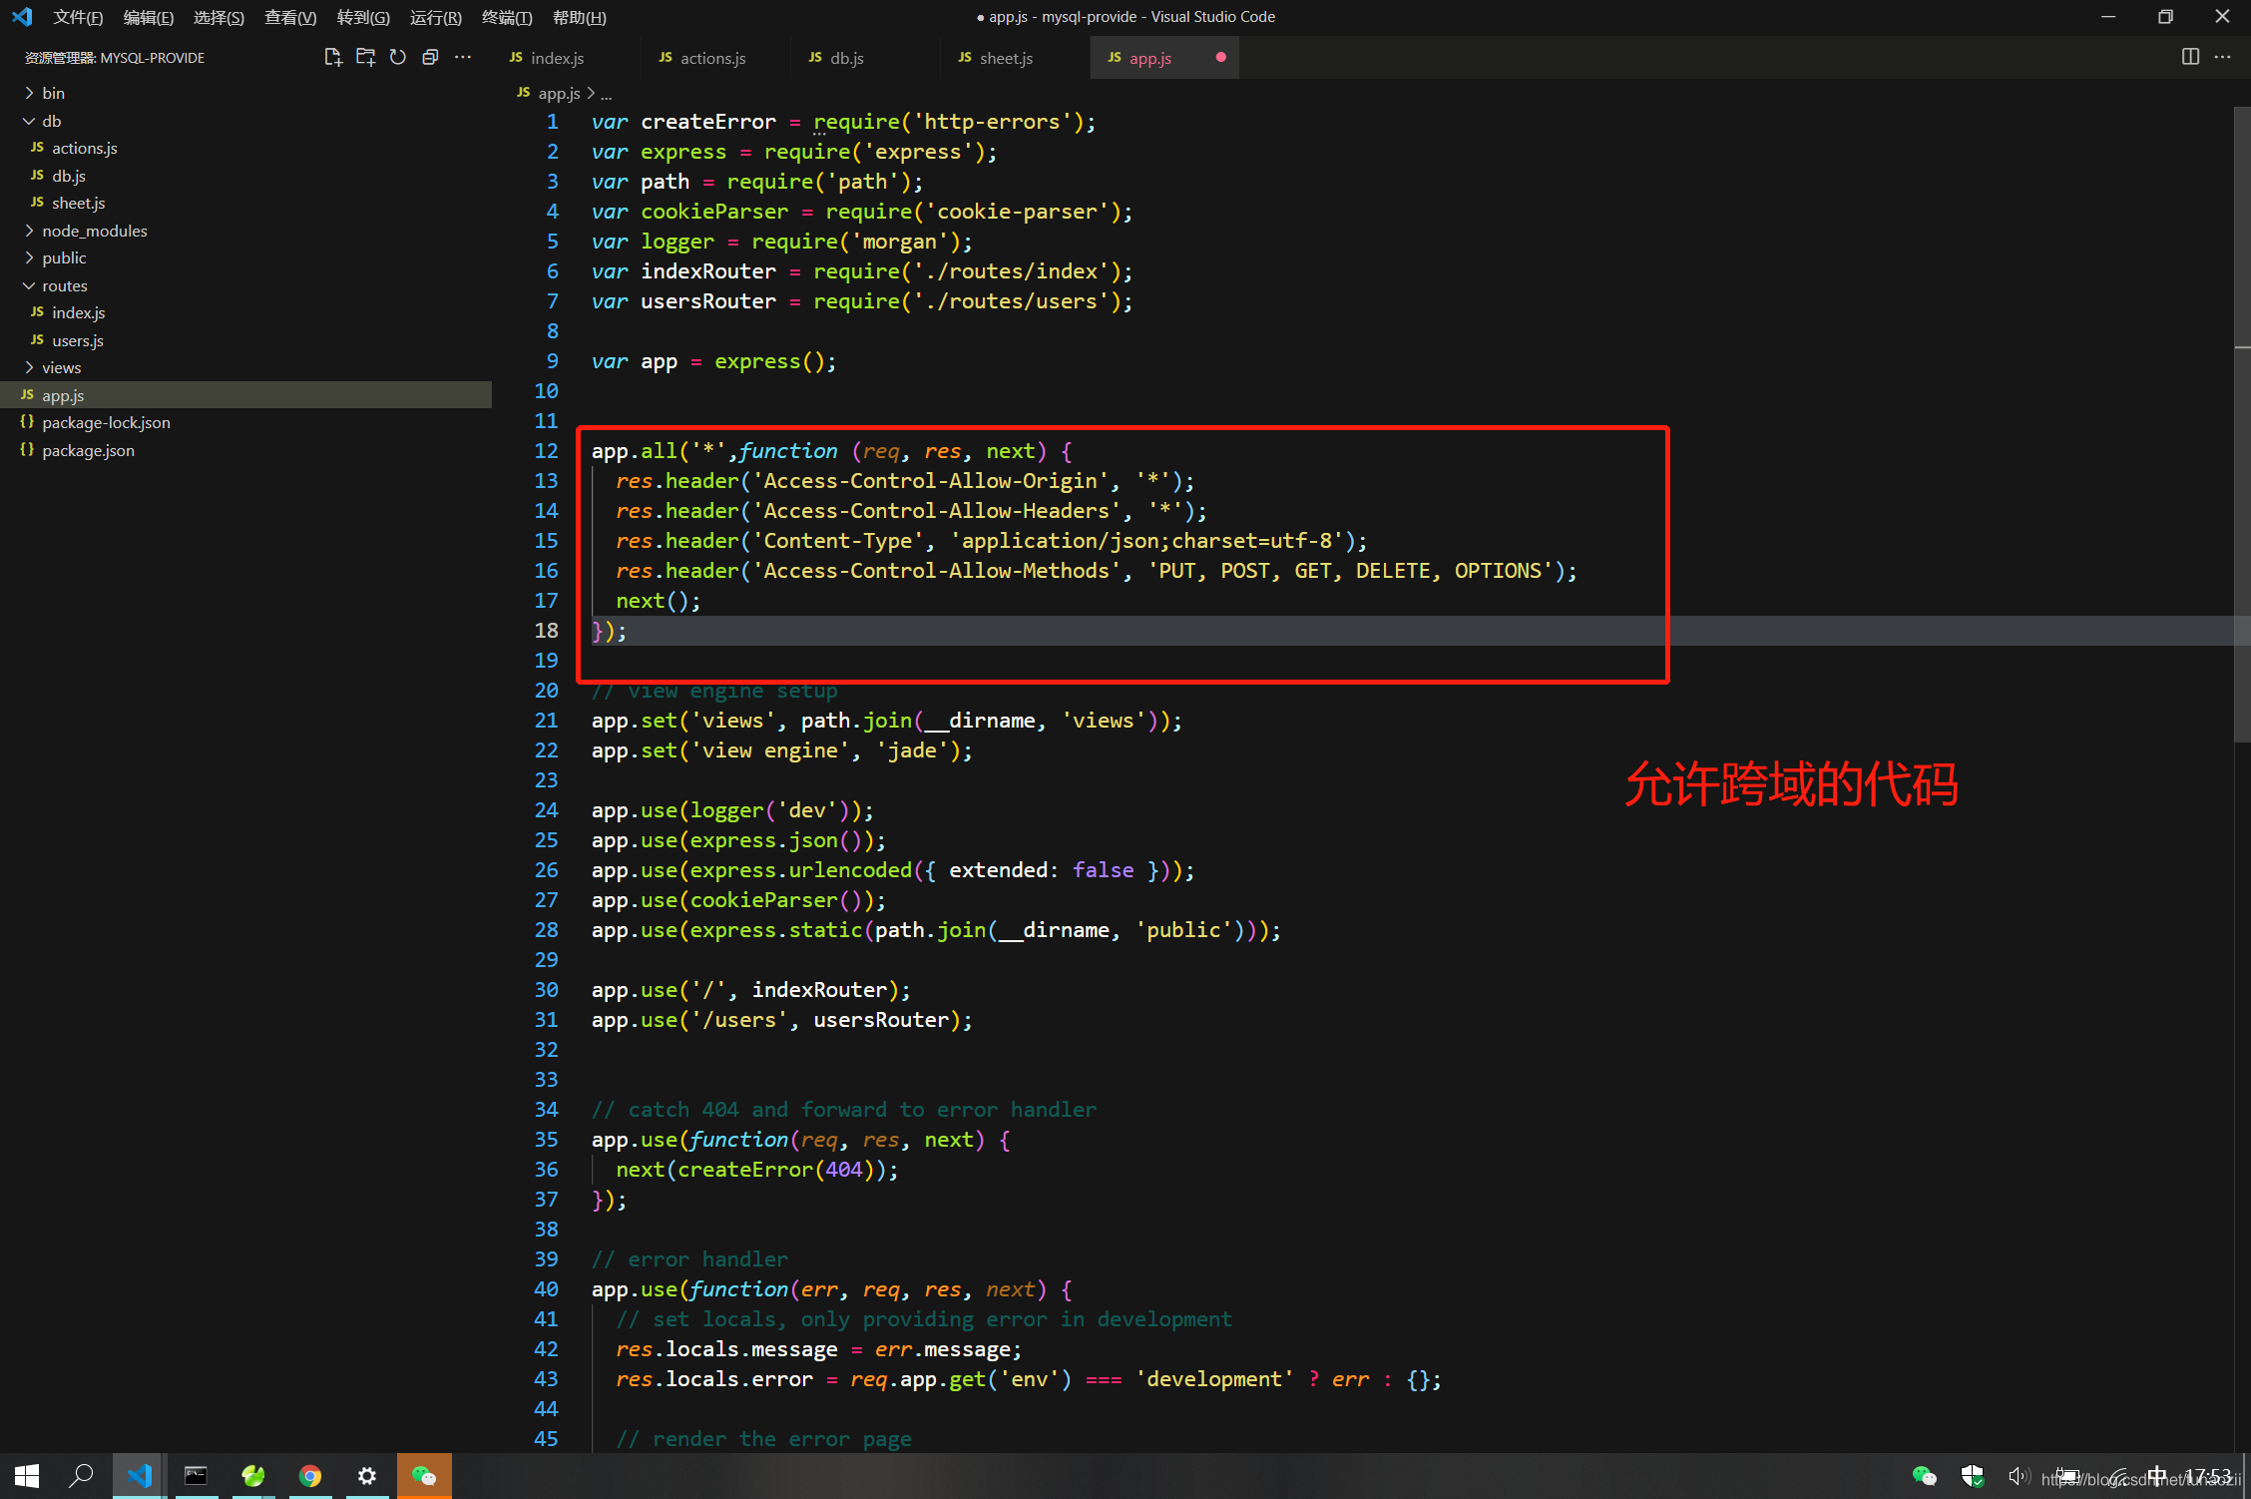The height and width of the screenshot is (1499, 2251).
Task: Open the 终端(T) menu
Action: tap(507, 17)
